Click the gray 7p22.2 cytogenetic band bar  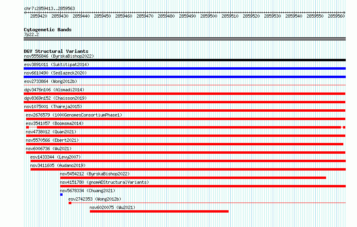tap(185, 39)
